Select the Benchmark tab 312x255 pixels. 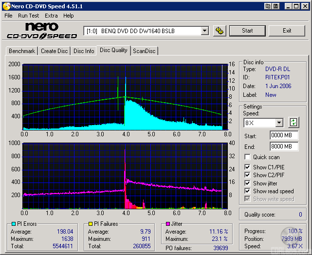point(22,51)
